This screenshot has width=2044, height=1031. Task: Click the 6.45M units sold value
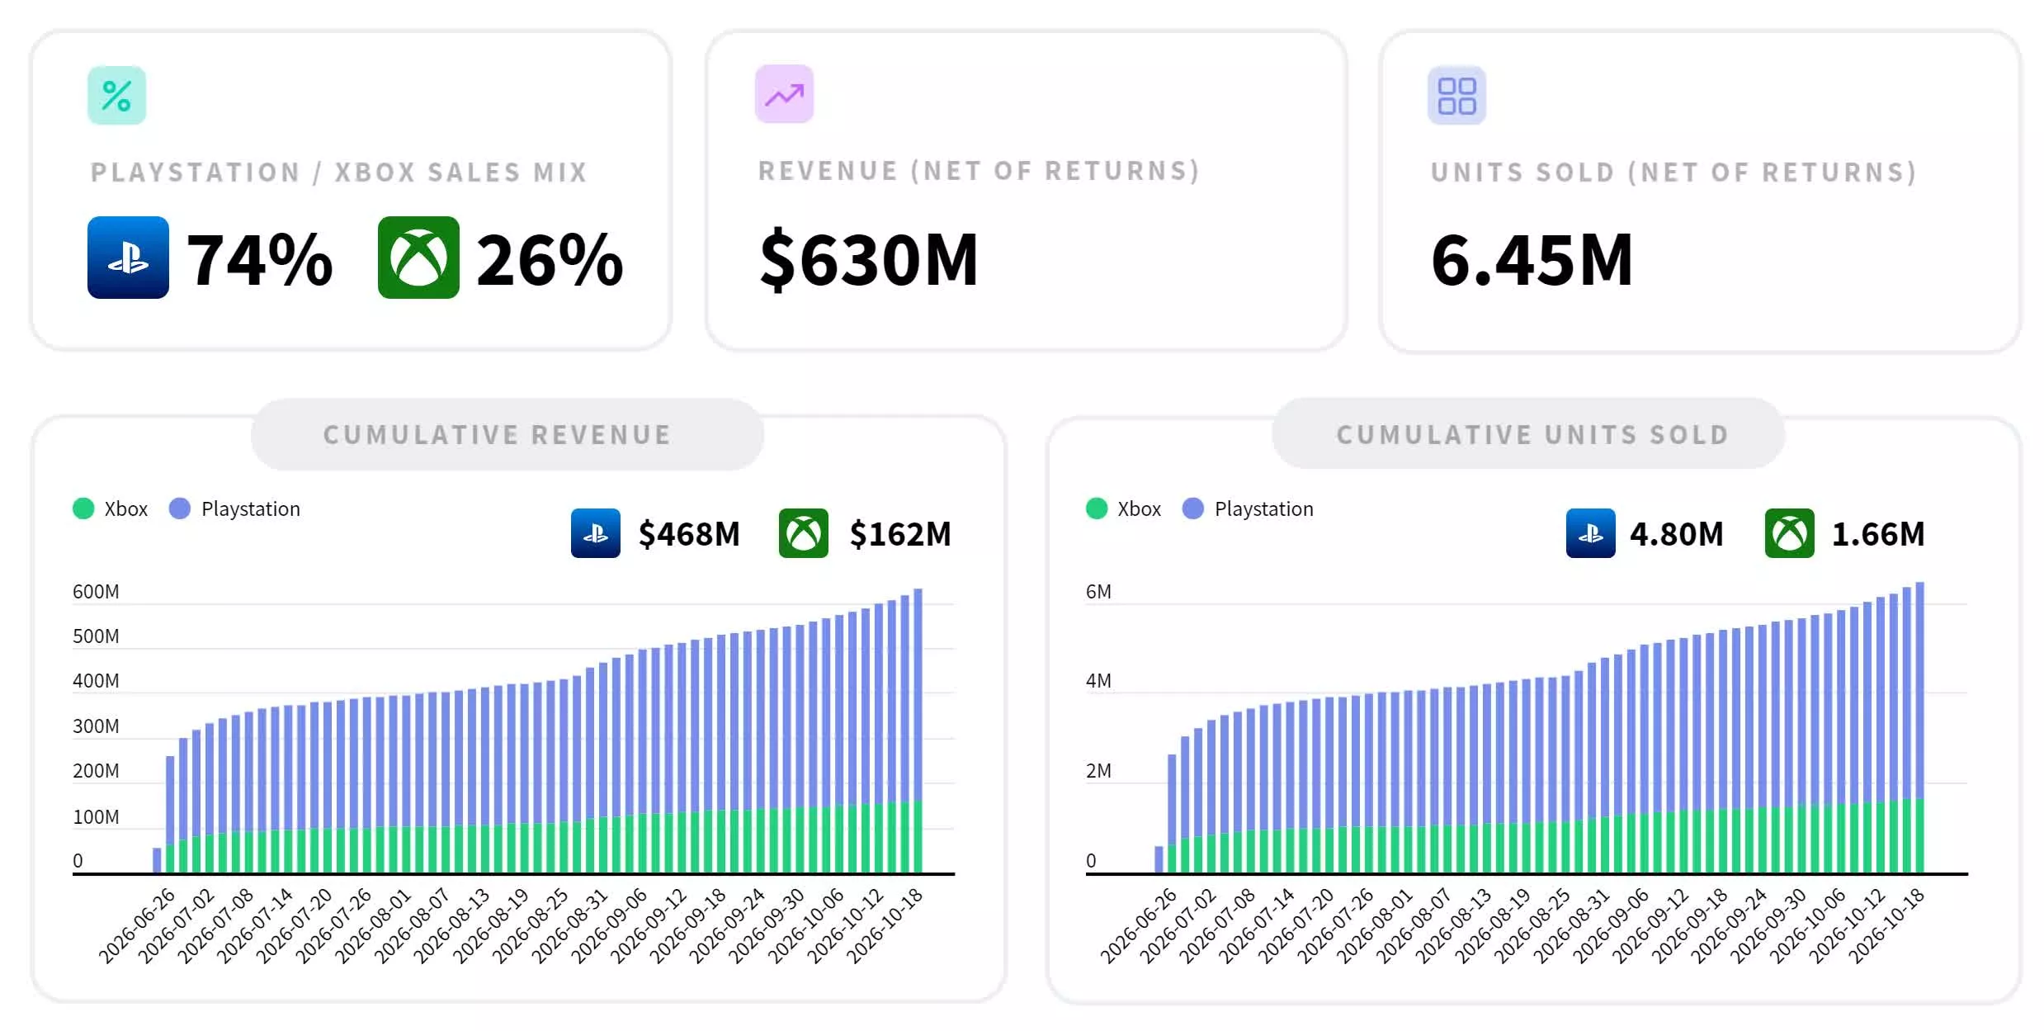click(1532, 260)
